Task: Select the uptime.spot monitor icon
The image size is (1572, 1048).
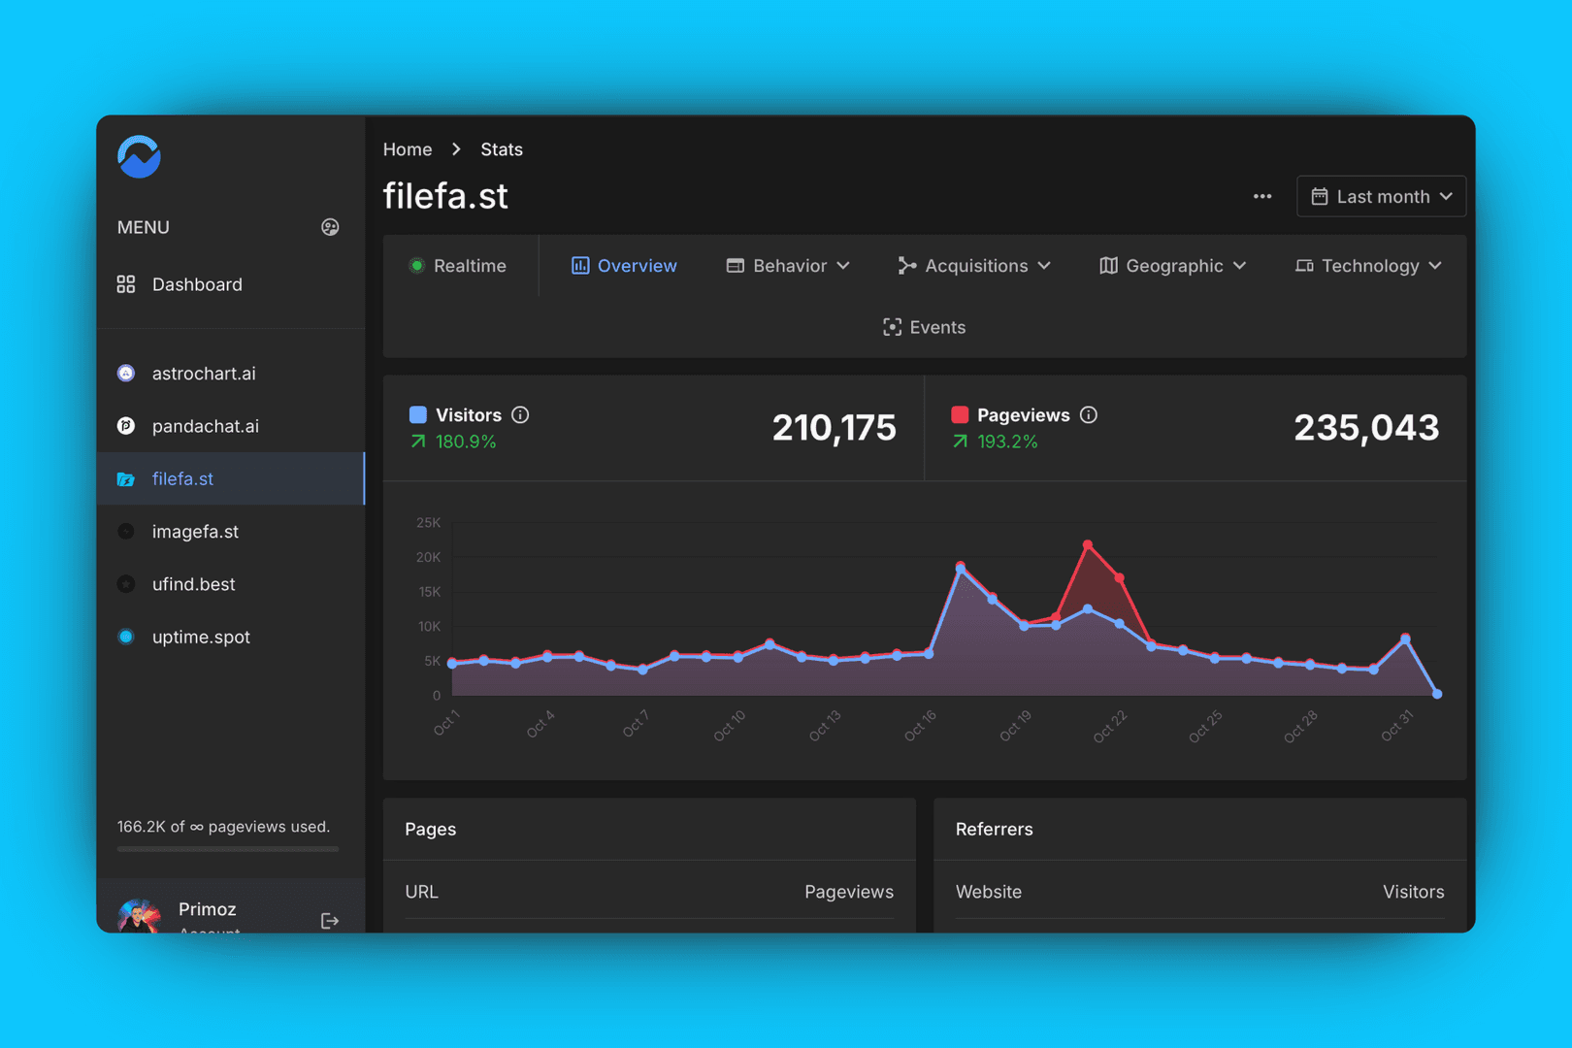Action: (x=125, y=637)
